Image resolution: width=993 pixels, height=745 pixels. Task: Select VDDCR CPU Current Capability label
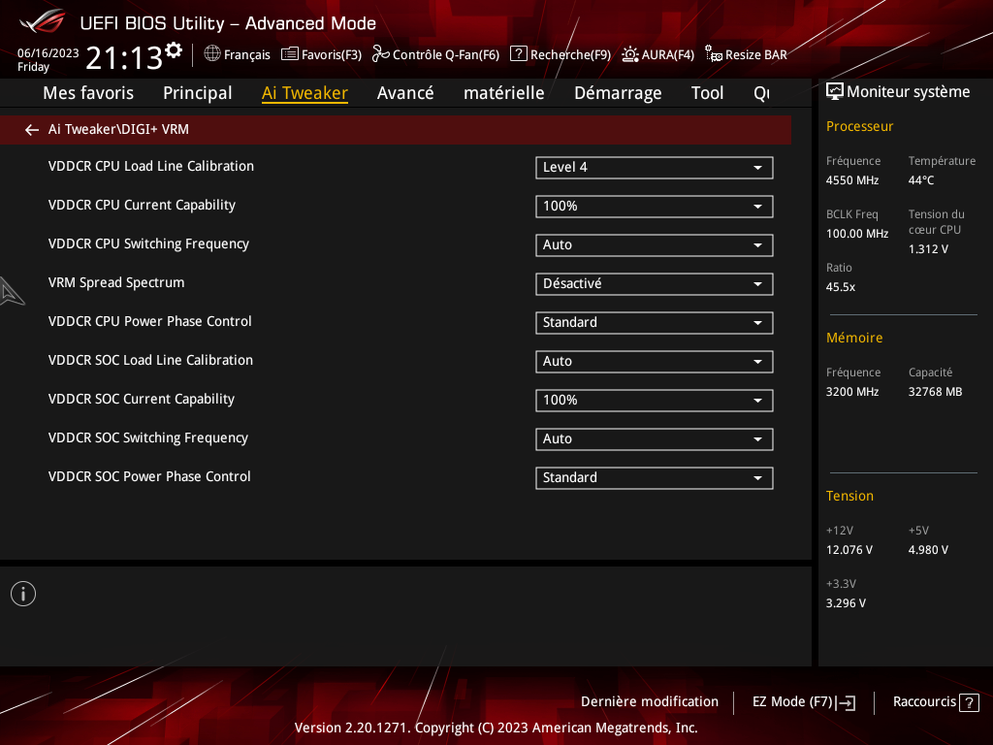pos(142,206)
